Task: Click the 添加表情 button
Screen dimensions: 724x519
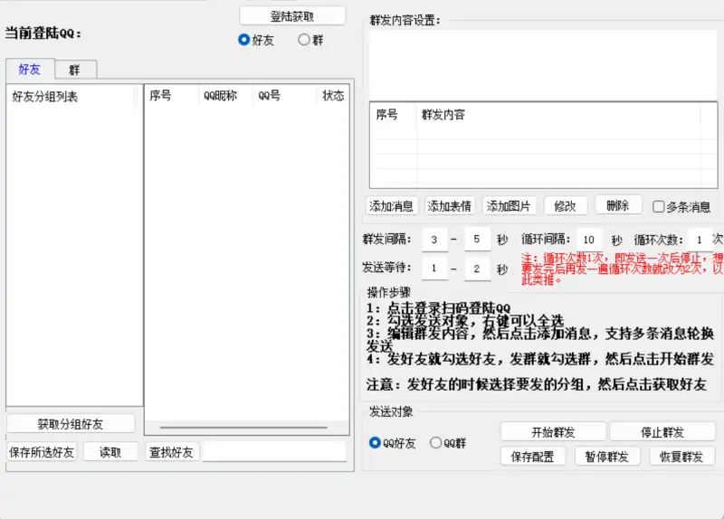Action: click(x=449, y=206)
